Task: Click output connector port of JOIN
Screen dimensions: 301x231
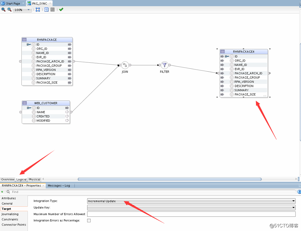Action: coord(130,65)
